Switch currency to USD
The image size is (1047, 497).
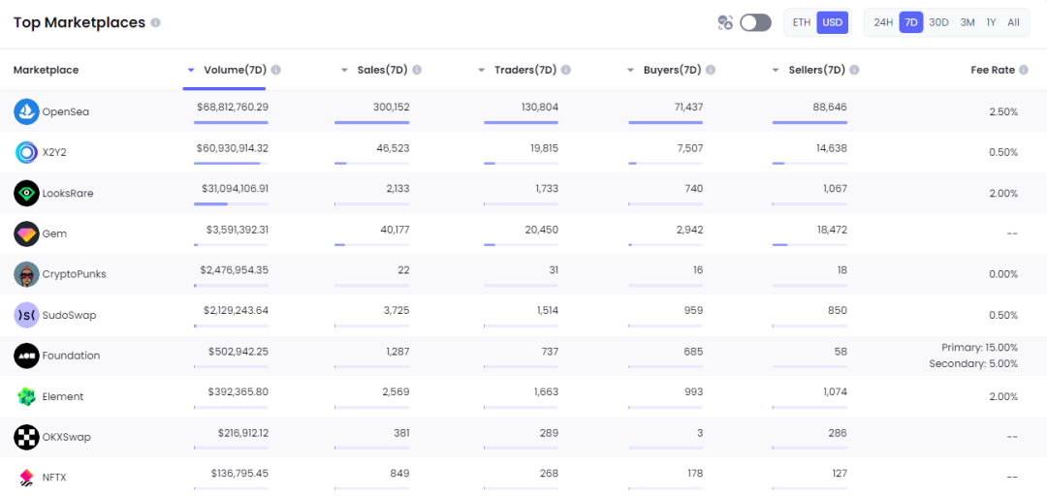coord(832,22)
